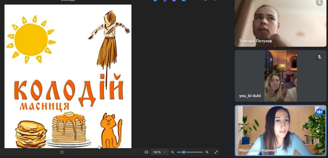The image size is (328, 158).
Task: Click blue audio indicator on Марія Нечепоренко tile
Action: (319, 112)
